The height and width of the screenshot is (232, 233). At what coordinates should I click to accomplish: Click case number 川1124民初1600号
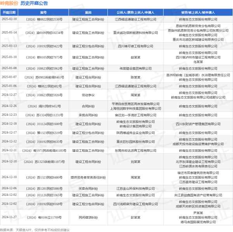[44, 124]
